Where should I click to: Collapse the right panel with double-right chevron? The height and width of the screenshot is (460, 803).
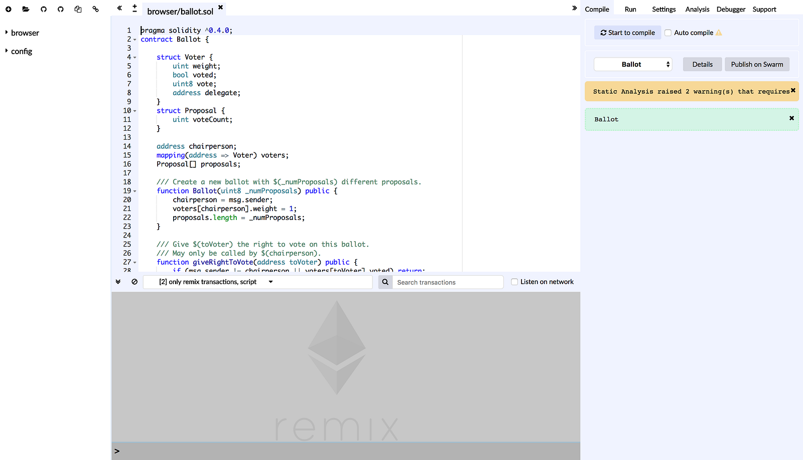coord(574,8)
